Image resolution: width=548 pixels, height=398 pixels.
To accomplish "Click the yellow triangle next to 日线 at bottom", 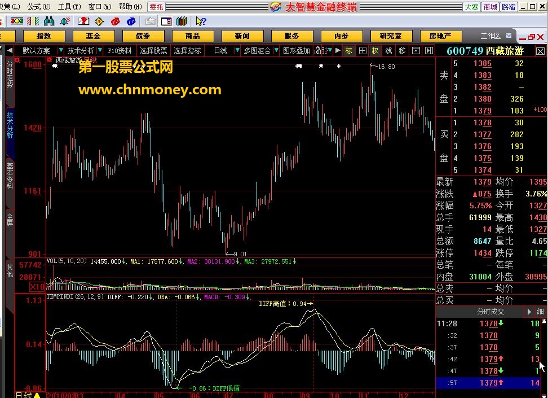I will click(x=37, y=395).
